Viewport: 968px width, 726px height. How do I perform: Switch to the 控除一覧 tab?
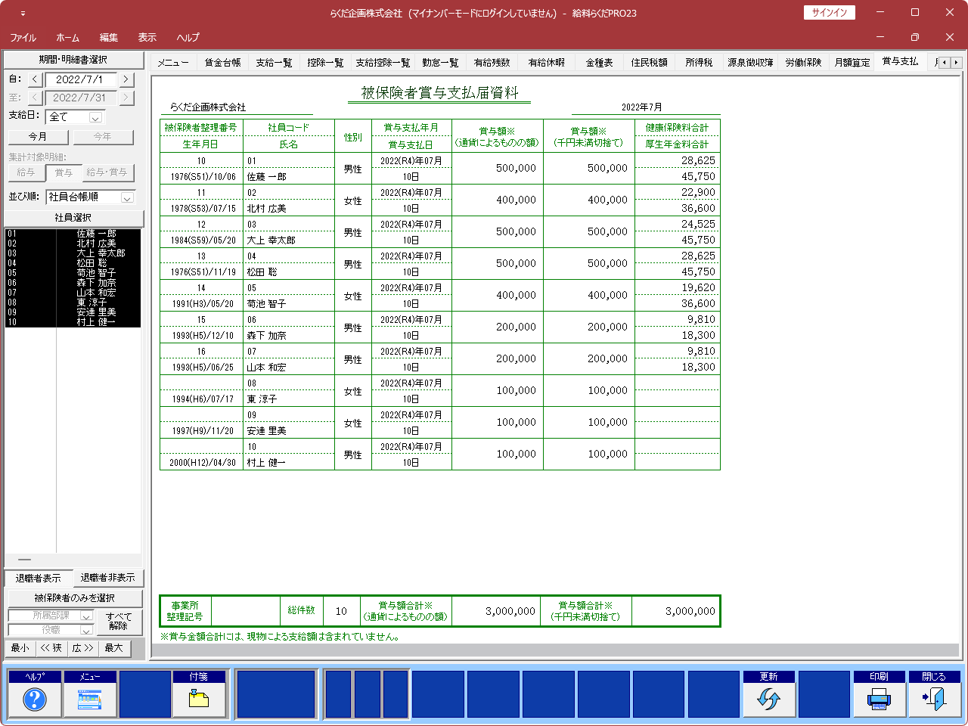(x=325, y=63)
